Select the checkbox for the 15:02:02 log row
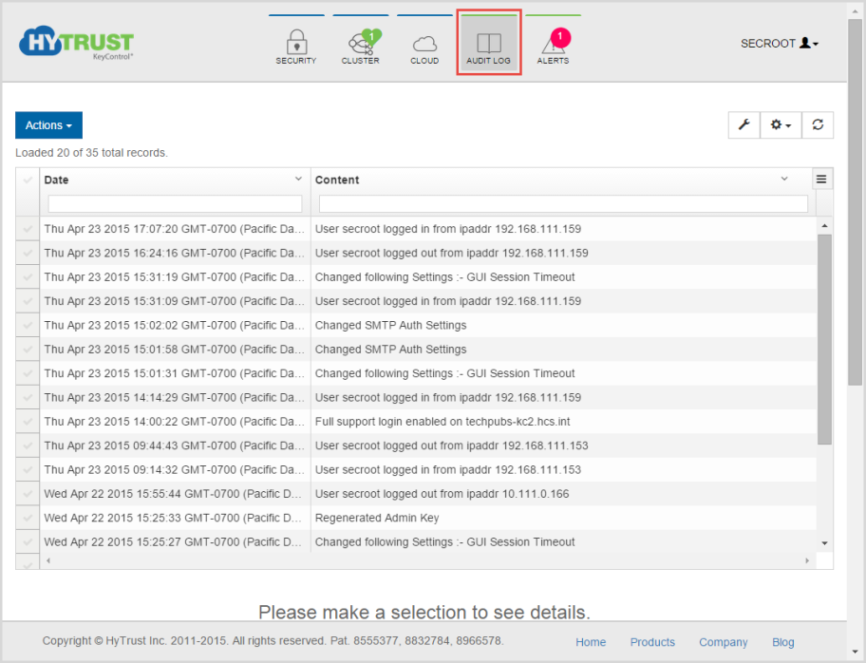Screen dimensions: 866x663 (x=28, y=326)
